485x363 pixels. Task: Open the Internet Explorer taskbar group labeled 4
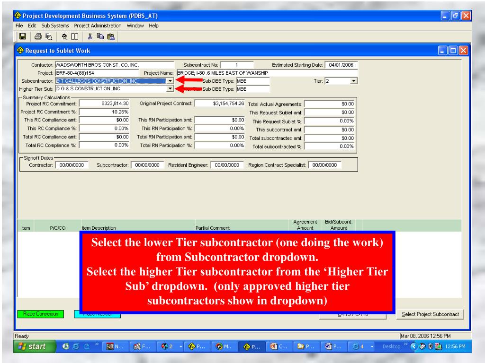pyautogui.click(x=361, y=346)
